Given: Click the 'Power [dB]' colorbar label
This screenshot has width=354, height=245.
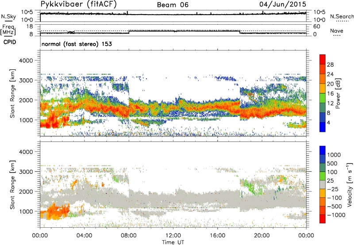Looking at the screenshot, I should (x=338, y=93).
